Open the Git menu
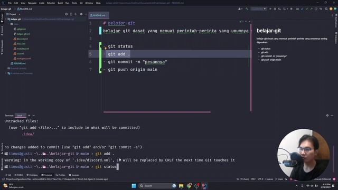This screenshot has height=190, width=338. pyautogui.click(x=81, y=3)
